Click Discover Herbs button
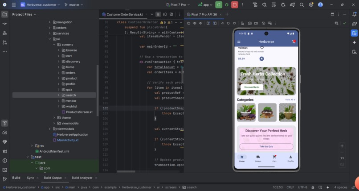 252,87
